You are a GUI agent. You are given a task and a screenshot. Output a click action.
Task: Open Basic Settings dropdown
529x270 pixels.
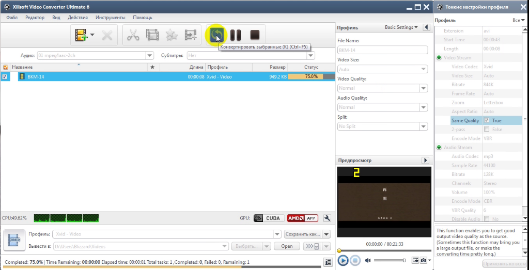click(401, 27)
